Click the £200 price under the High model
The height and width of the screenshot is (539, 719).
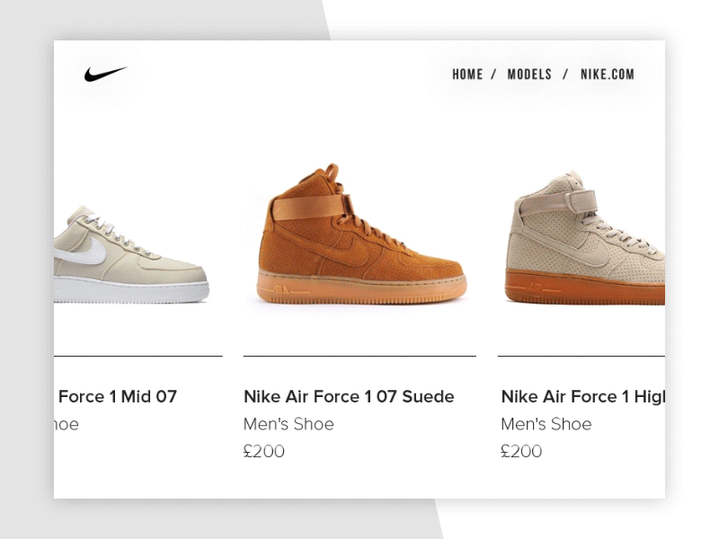pyautogui.click(x=521, y=451)
